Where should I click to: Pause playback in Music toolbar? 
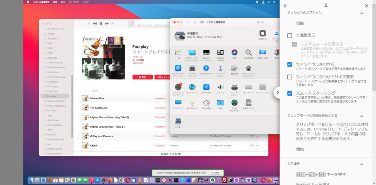(x=101, y=23)
